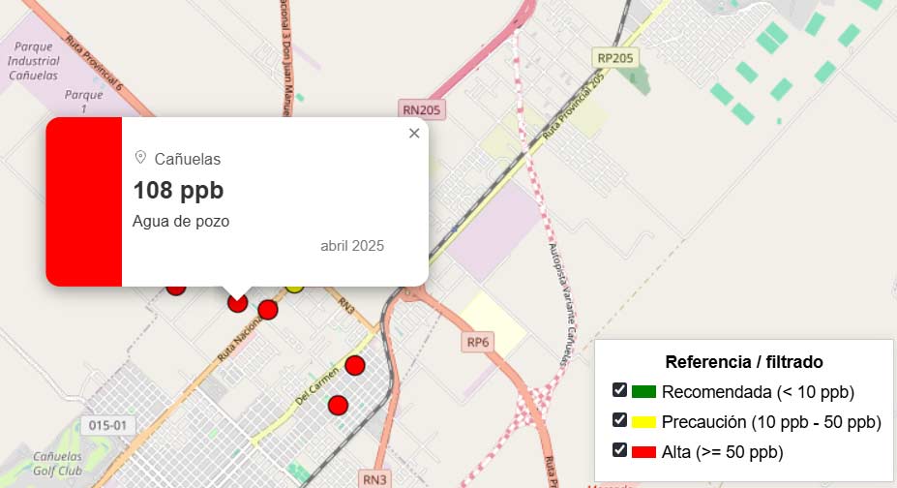Select the southernmost red marker on the map
This screenshot has height=488, width=897.
point(338,405)
